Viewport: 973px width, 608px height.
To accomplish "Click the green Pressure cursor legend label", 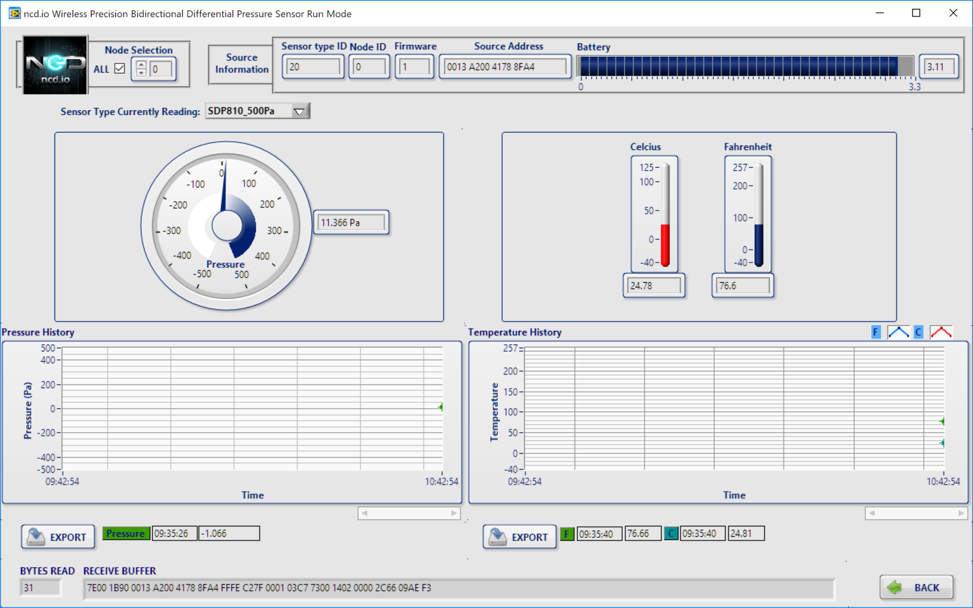I will (125, 533).
